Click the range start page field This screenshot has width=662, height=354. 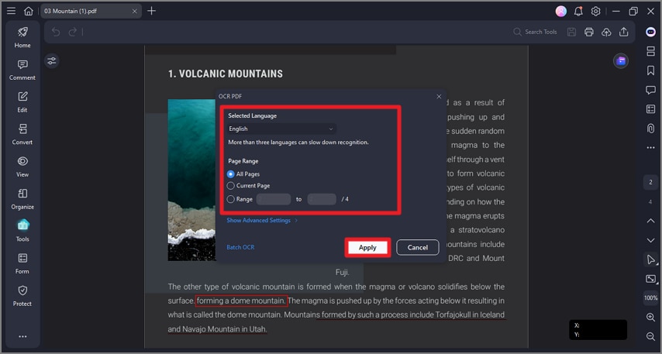coord(274,199)
